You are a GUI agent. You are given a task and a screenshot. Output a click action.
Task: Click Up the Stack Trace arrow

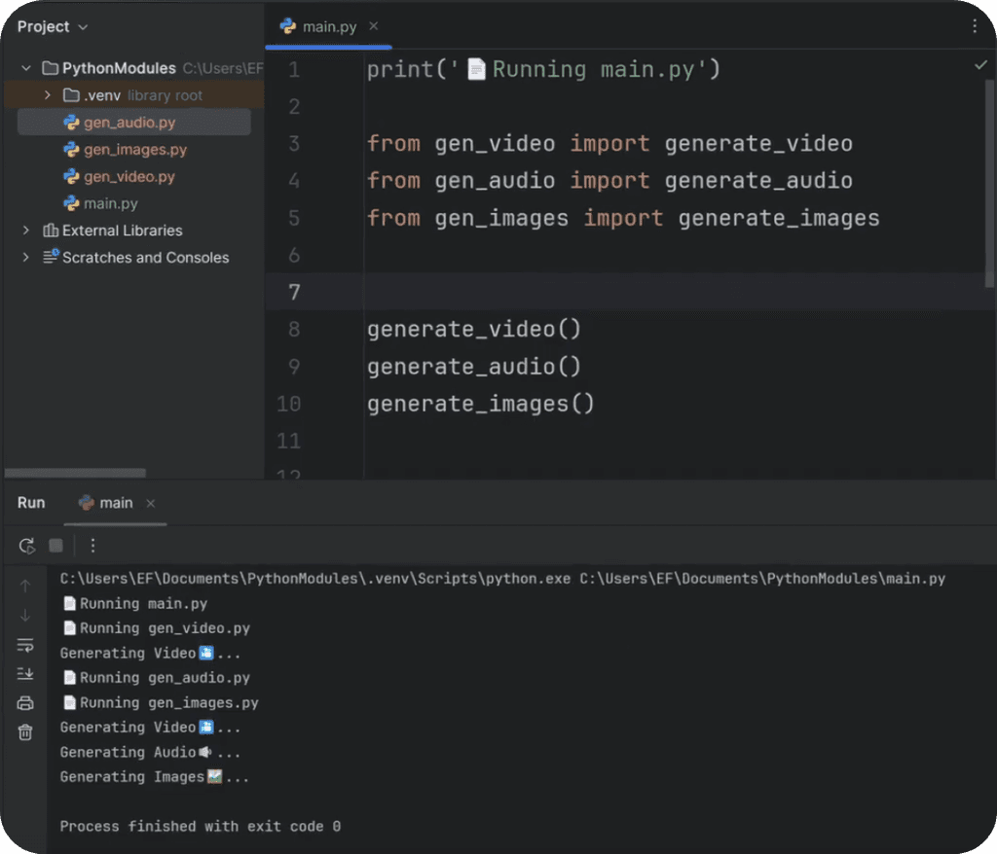(25, 586)
